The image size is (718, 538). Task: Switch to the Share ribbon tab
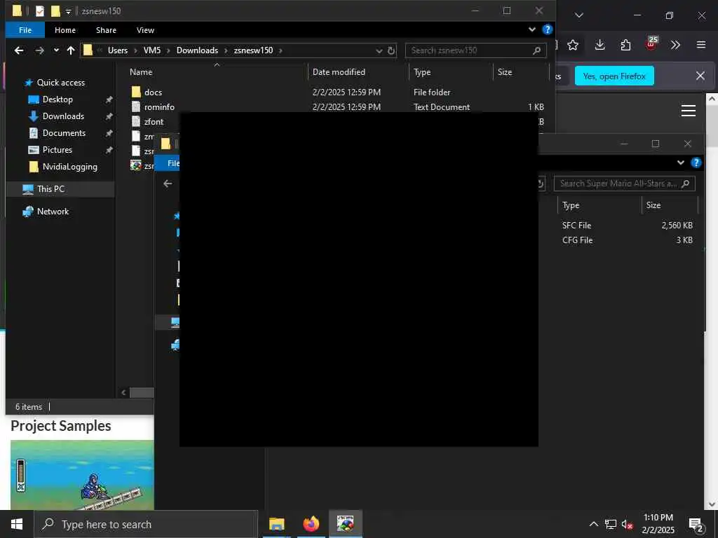[107, 30]
